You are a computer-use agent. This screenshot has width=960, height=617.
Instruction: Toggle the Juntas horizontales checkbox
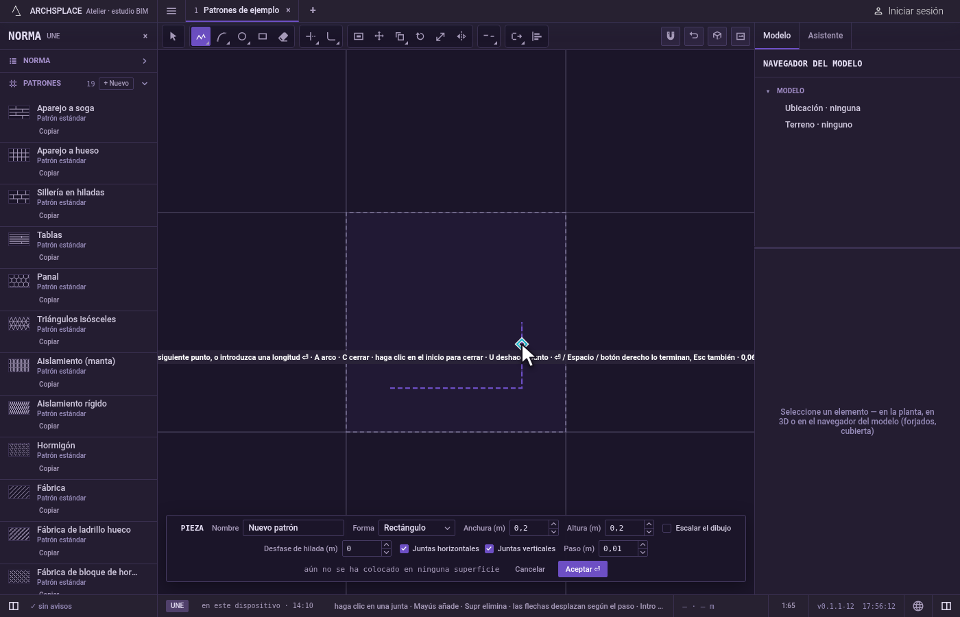404,548
